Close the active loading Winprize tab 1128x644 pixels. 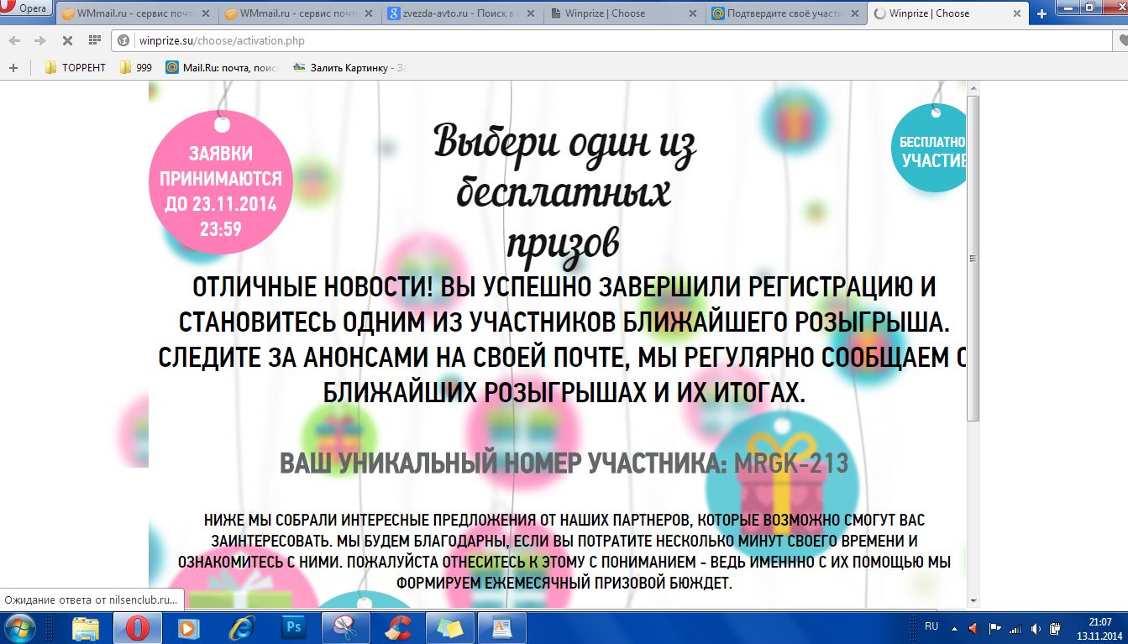[x=1016, y=13]
